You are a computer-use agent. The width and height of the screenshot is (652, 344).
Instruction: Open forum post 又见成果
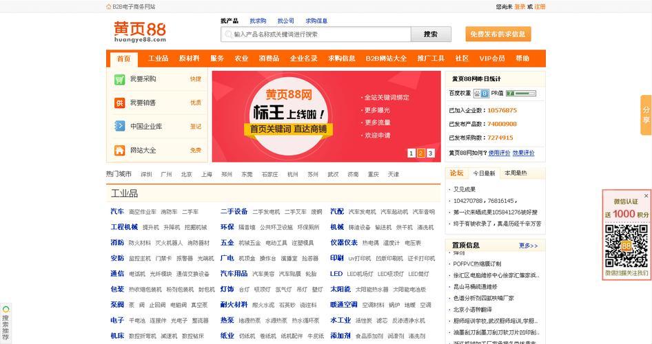(x=464, y=189)
